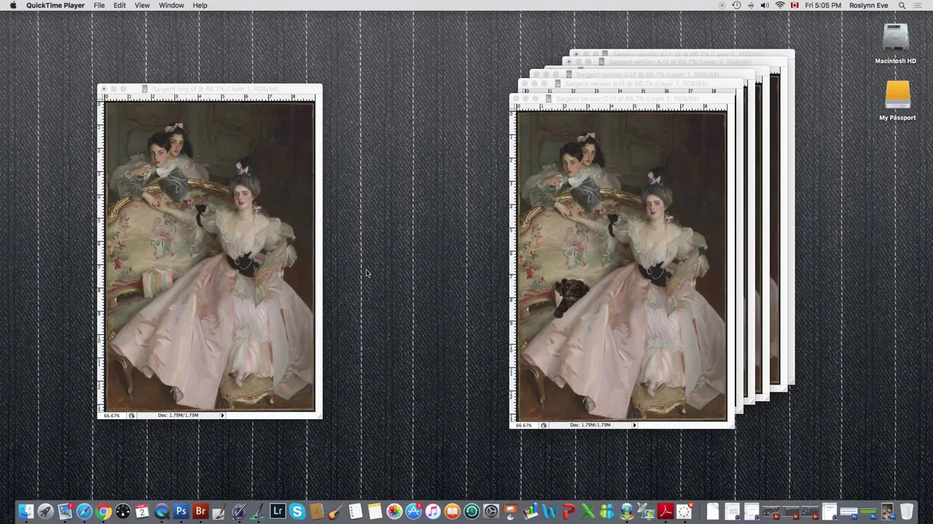
Task: Bring Sargent version A.tif window forward
Action: (674, 62)
